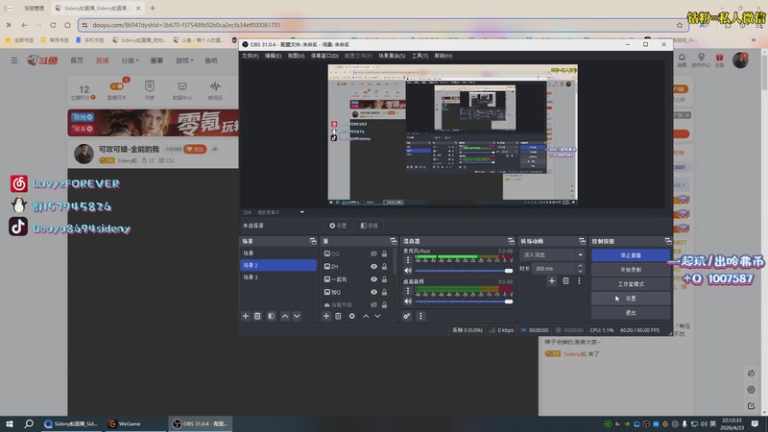This screenshot has height=432, width=768.
Task: Move selected scene down with arrow
Action: (297, 317)
